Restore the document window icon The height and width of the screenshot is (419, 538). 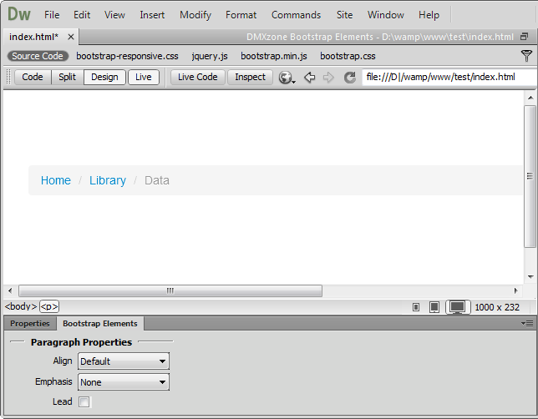click(525, 37)
